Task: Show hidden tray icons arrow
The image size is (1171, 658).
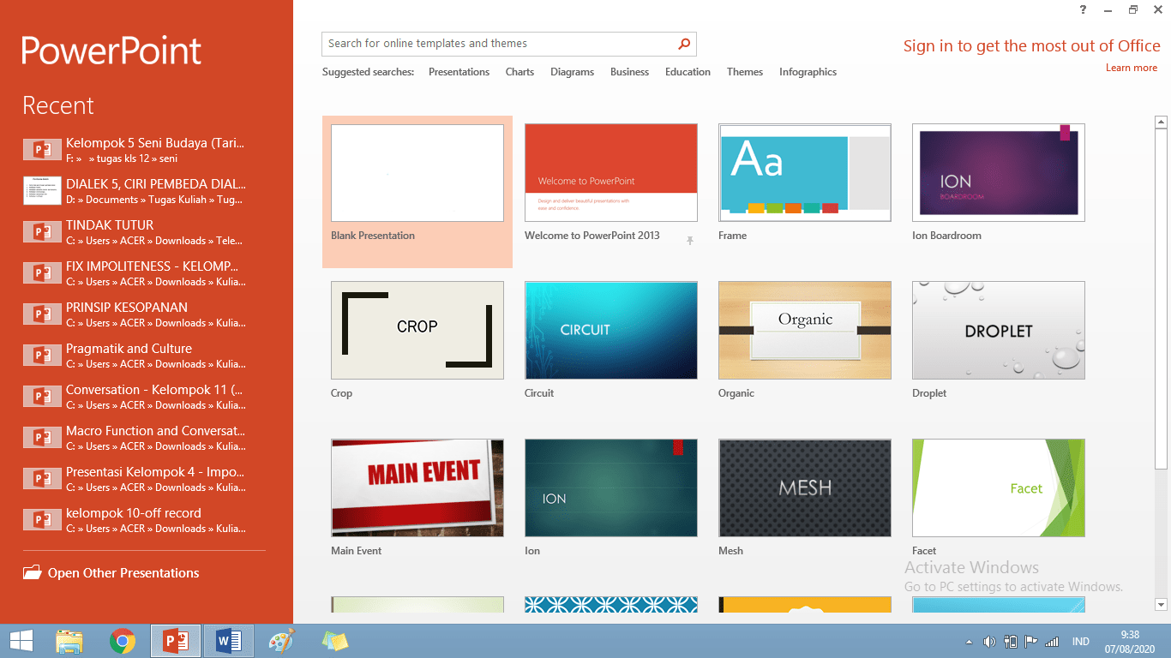Action: [970, 642]
